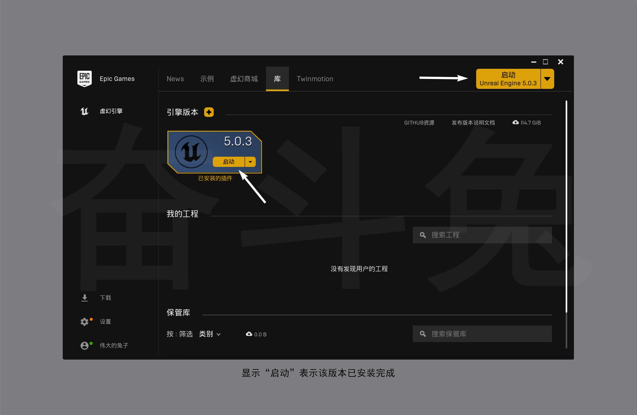Click the Epic Games logo icon

84,78
